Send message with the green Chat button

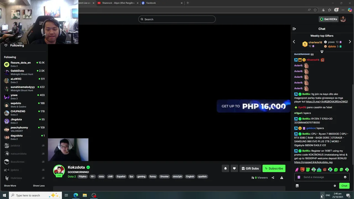344,186
